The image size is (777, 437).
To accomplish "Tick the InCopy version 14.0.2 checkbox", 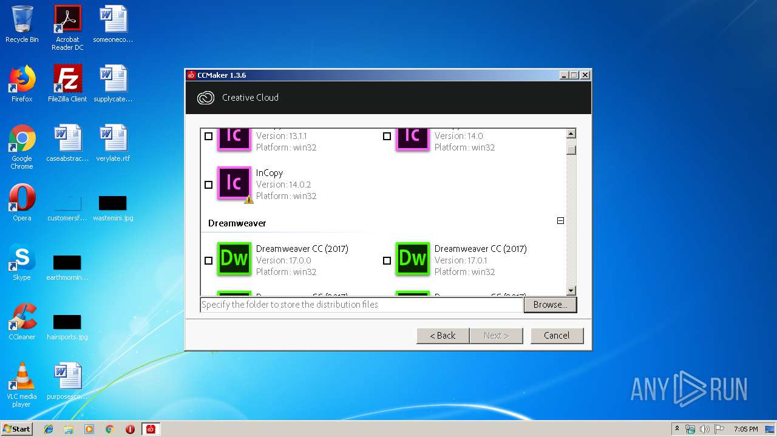I will (208, 185).
